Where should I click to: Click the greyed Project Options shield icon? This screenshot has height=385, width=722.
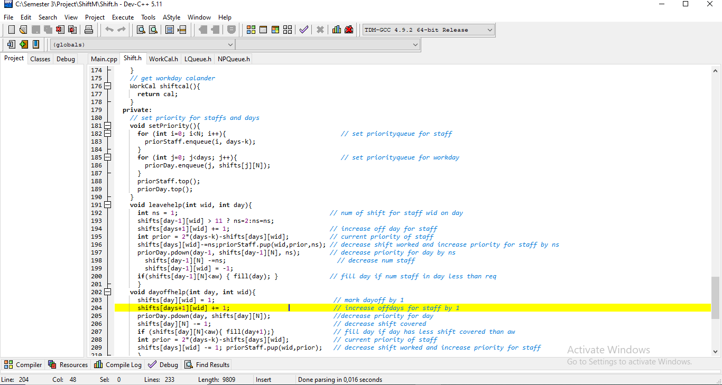coord(232,30)
